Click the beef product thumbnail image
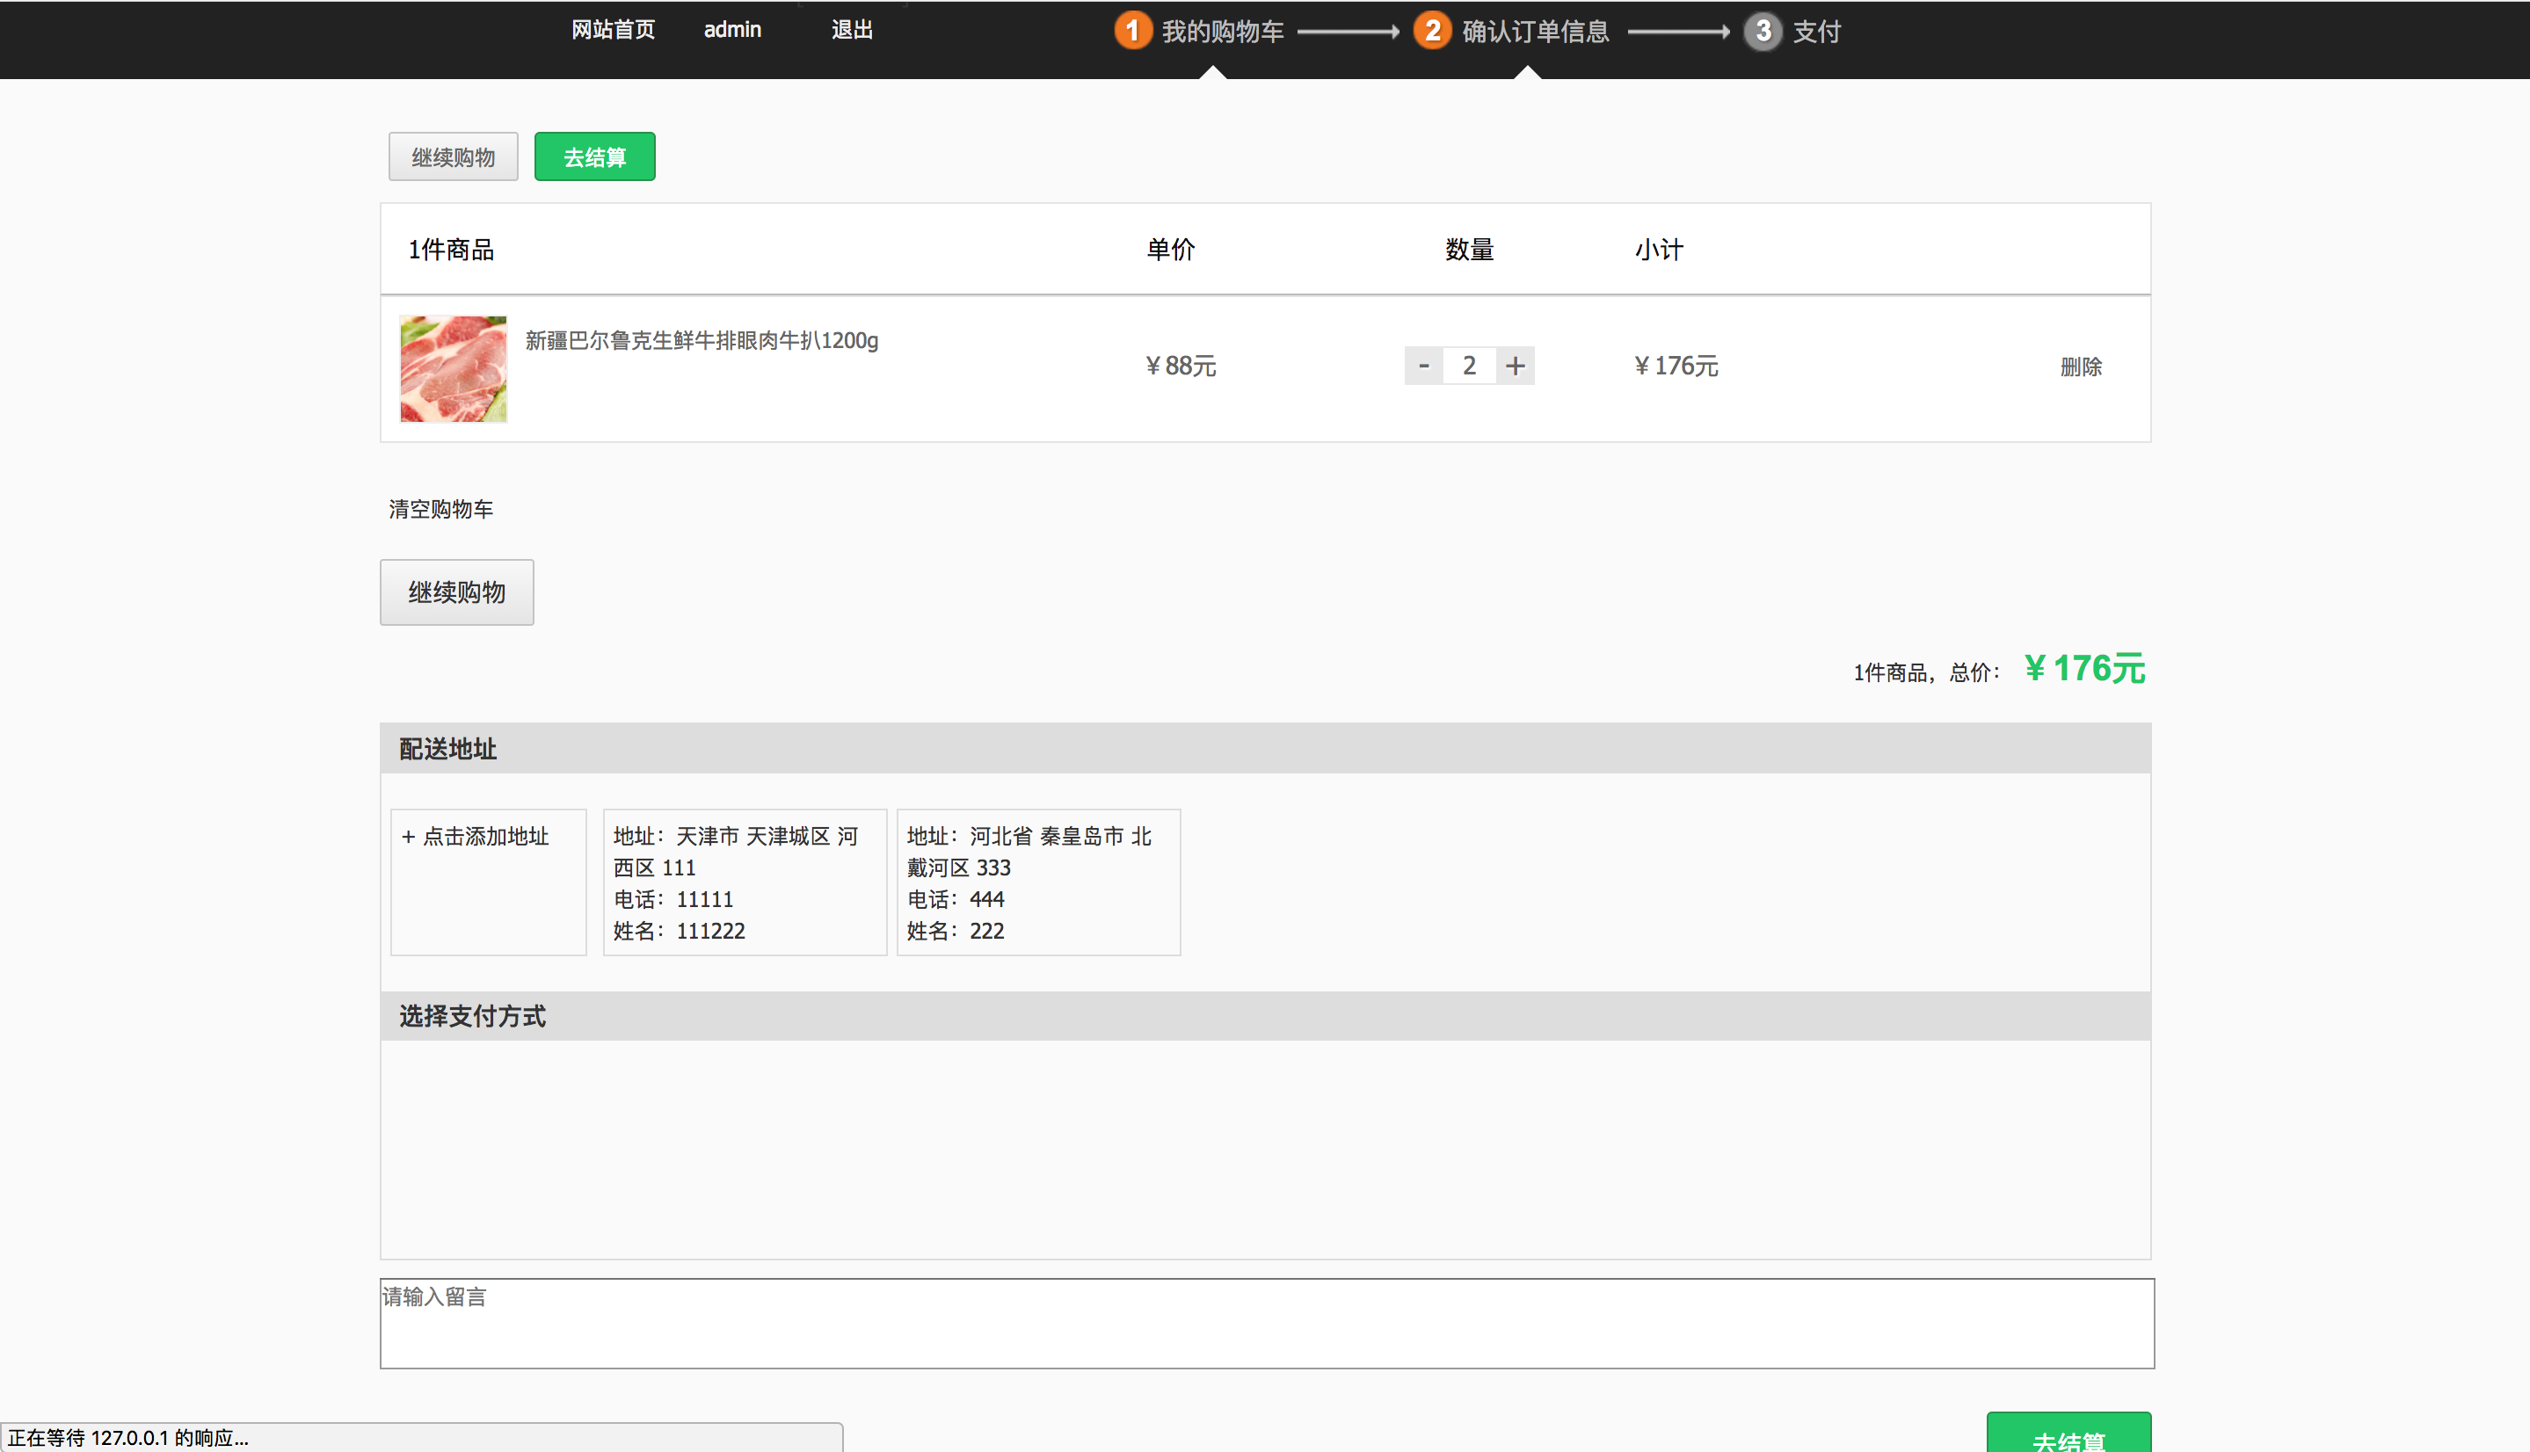2530x1452 pixels. (x=453, y=369)
